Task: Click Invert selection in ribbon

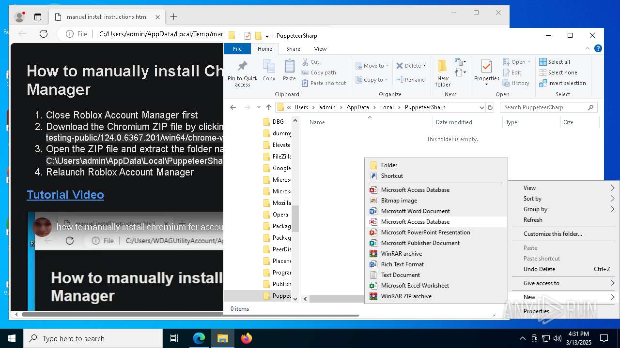Action: (562, 83)
